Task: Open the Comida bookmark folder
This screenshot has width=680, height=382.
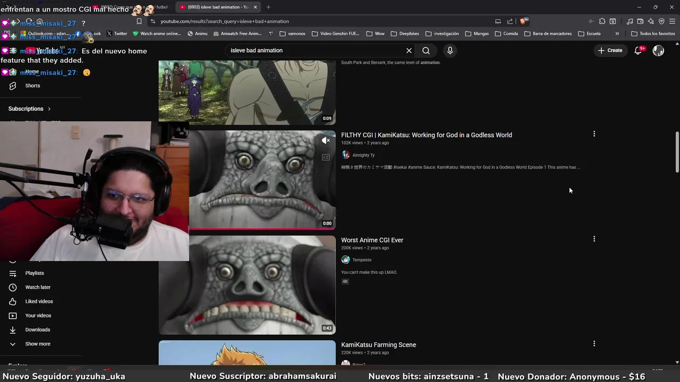Action: [x=506, y=33]
